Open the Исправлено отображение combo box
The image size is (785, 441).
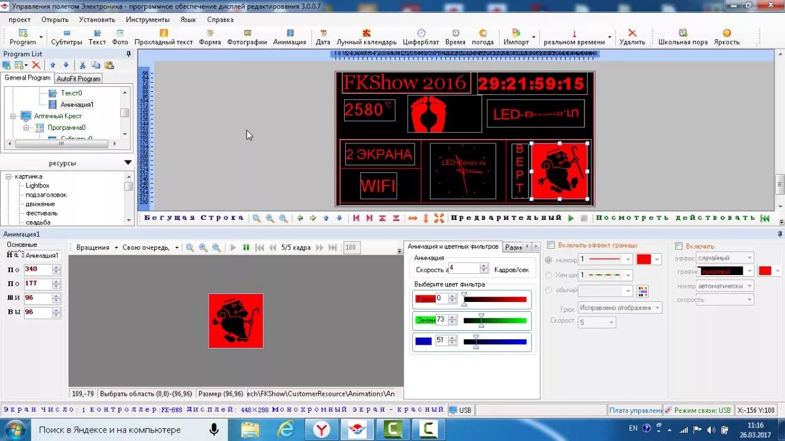tap(620, 307)
